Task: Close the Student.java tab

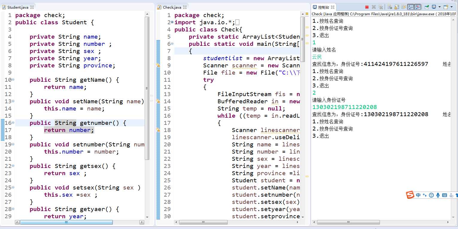Action: click(32, 7)
